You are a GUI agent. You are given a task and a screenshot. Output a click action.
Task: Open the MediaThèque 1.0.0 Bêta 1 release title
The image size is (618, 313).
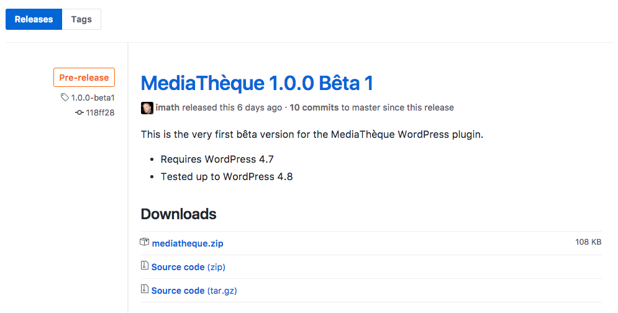(x=257, y=83)
